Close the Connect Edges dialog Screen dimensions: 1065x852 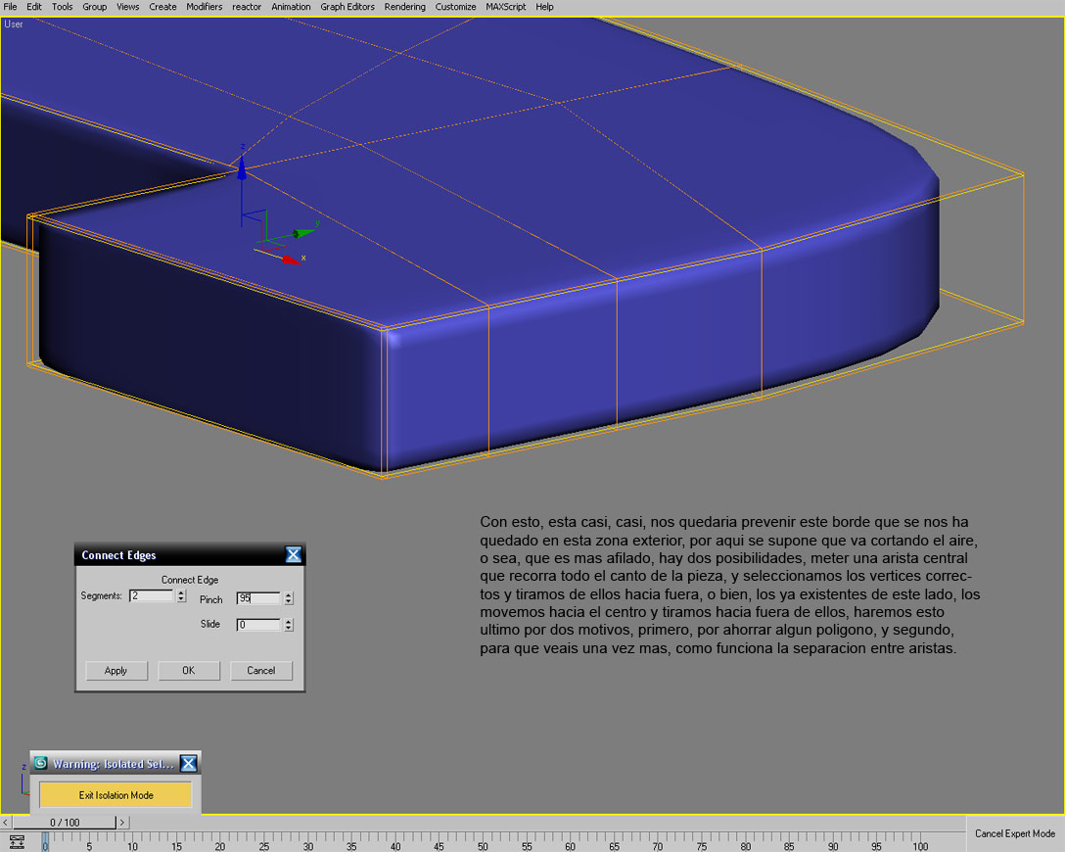[293, 554]
